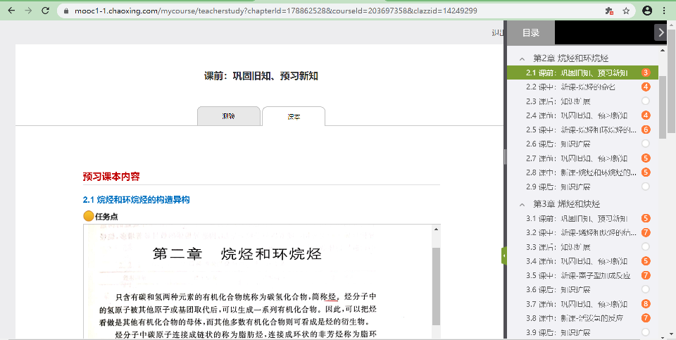Select the 目录 tab in the sidebar
This screenshot has width=676, height=340.
point(530,32)
